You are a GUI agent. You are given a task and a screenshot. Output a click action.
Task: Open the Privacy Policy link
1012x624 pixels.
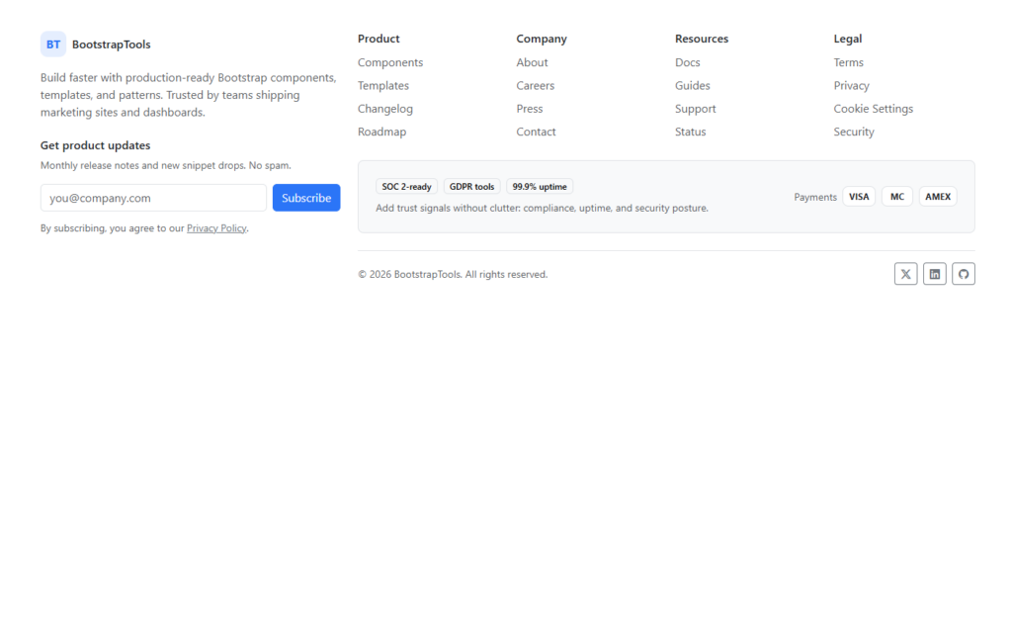(216, 228)
